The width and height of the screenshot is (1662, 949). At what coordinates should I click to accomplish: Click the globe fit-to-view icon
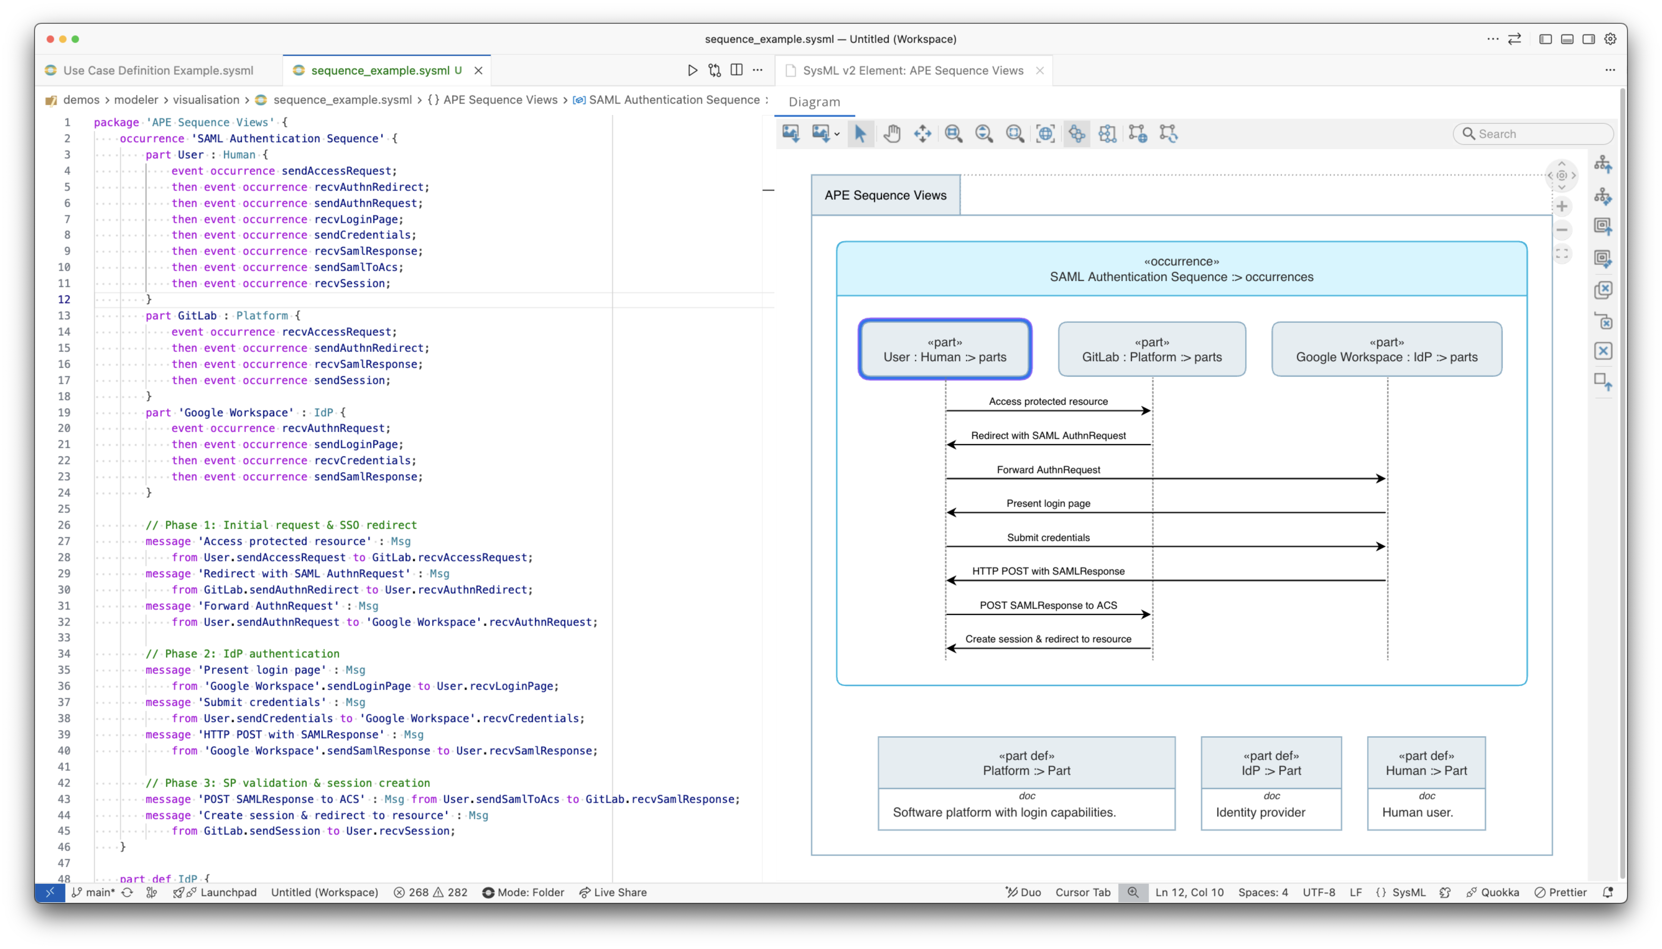click(1046, 134)
